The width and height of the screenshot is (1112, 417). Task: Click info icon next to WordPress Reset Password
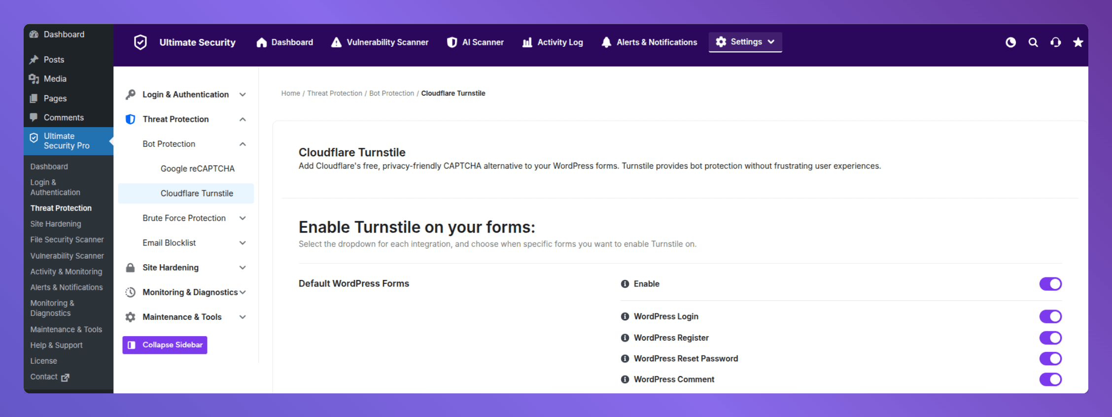click(625, 358)
